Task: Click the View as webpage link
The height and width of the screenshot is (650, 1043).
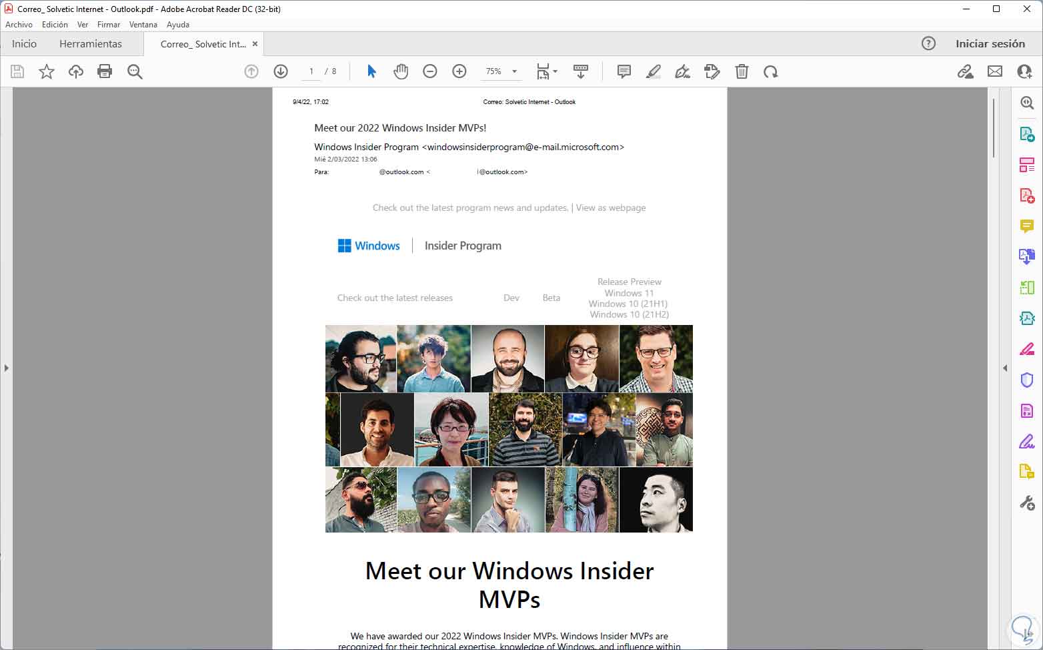Action: pyautogui.click(x=611, y=208)
